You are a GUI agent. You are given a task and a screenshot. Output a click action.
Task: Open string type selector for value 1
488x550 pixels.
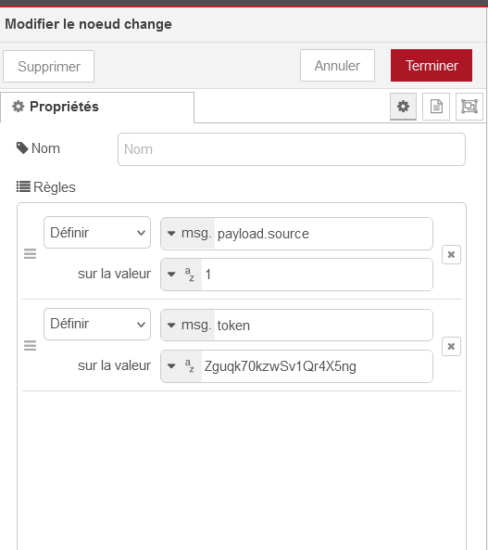[x=181, y=275]
